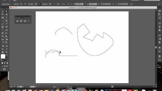This screenshot has height=91, width=162.
Task: Select the Paintbrush tool
Action: tap(3, 24)
